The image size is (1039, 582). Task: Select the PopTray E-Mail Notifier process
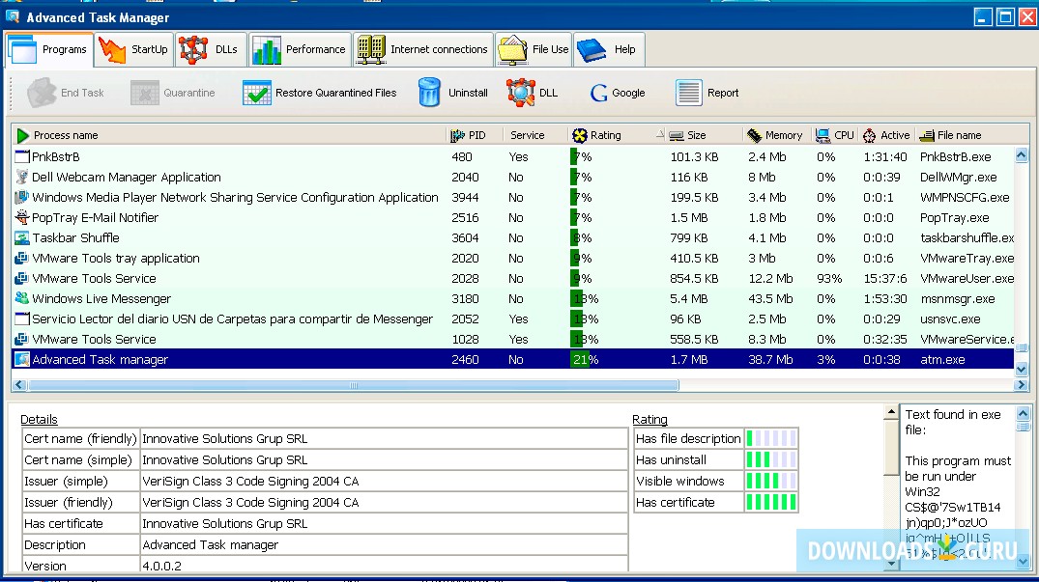click(x=513, y=217)
